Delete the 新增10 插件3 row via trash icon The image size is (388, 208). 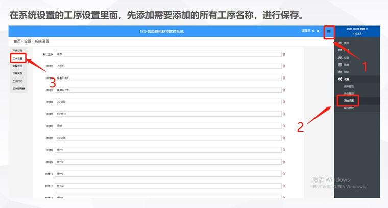284,174
